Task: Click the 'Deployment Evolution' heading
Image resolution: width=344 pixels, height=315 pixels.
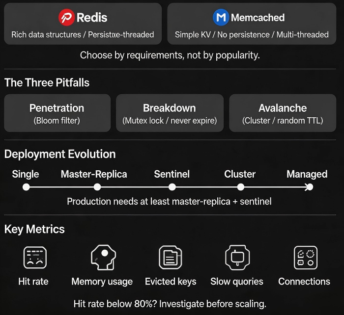Action: [x=60, y=154]
